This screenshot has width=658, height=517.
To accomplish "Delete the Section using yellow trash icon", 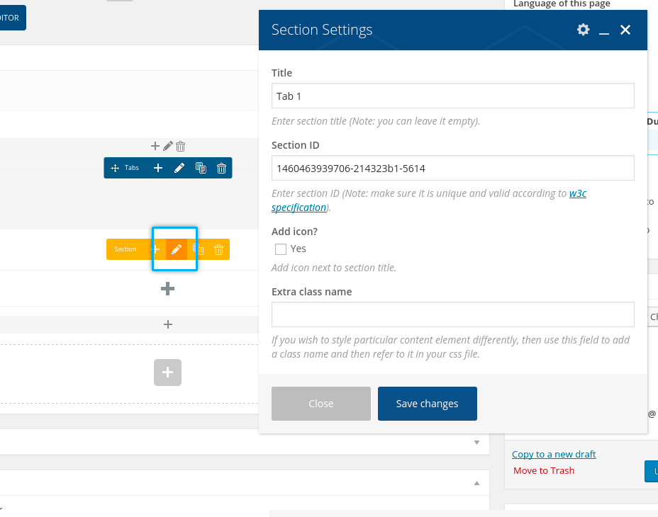I will [x=219, y=249].
